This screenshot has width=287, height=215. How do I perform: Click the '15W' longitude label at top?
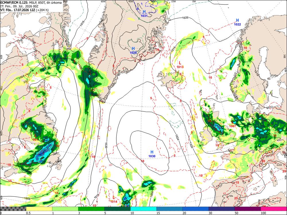coord(174,1)
